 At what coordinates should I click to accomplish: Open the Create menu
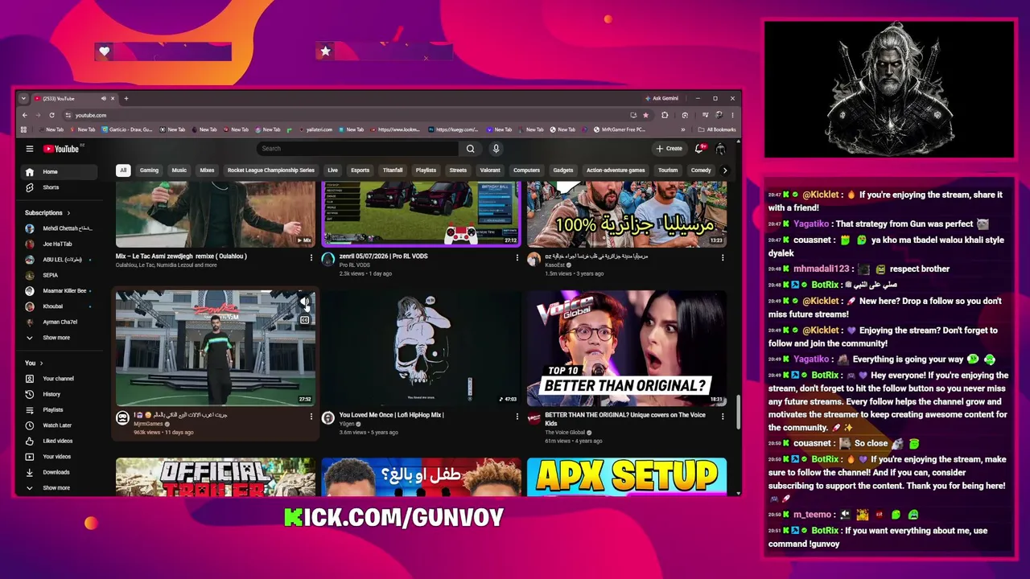coord(669,149)
